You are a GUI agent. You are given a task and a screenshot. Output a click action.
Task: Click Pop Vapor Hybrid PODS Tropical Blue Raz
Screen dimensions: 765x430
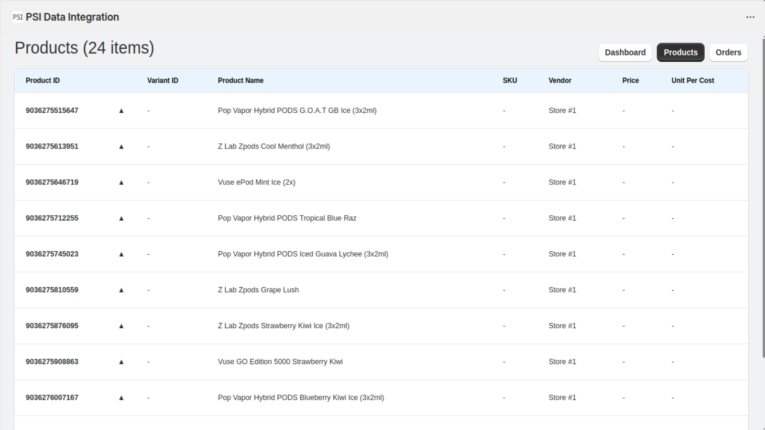click(x=287, y=218)
